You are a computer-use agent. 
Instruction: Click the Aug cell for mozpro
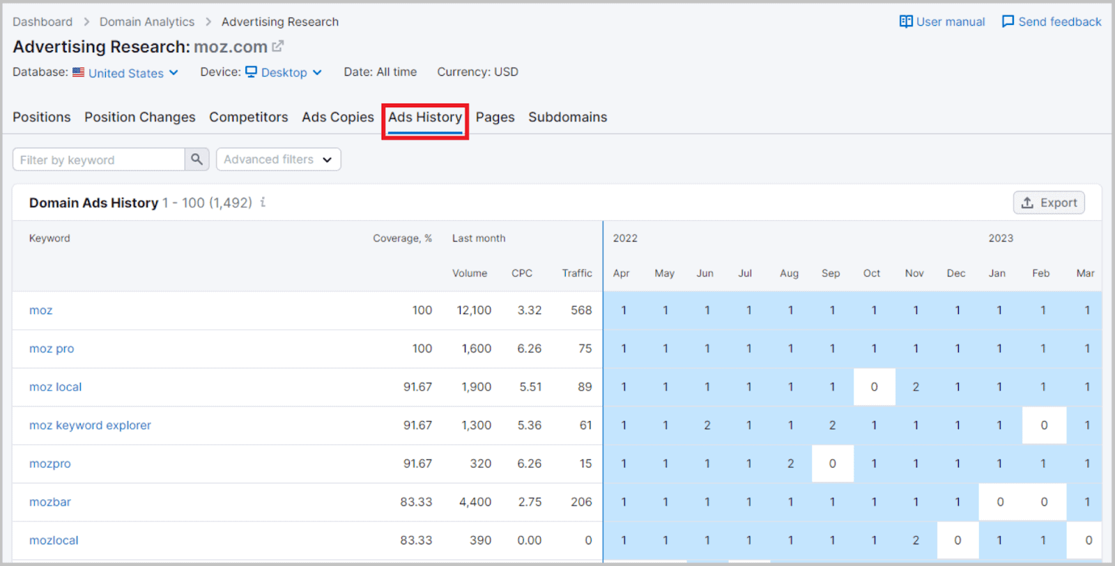coord(791,464)
